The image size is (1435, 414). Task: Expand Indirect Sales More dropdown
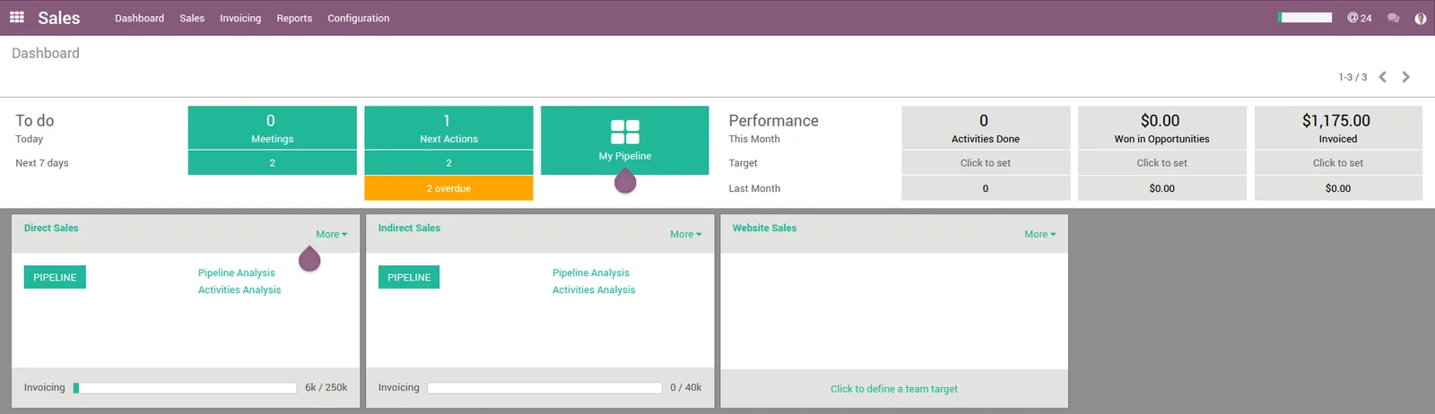pyautogui.click(x=685, y=234)
